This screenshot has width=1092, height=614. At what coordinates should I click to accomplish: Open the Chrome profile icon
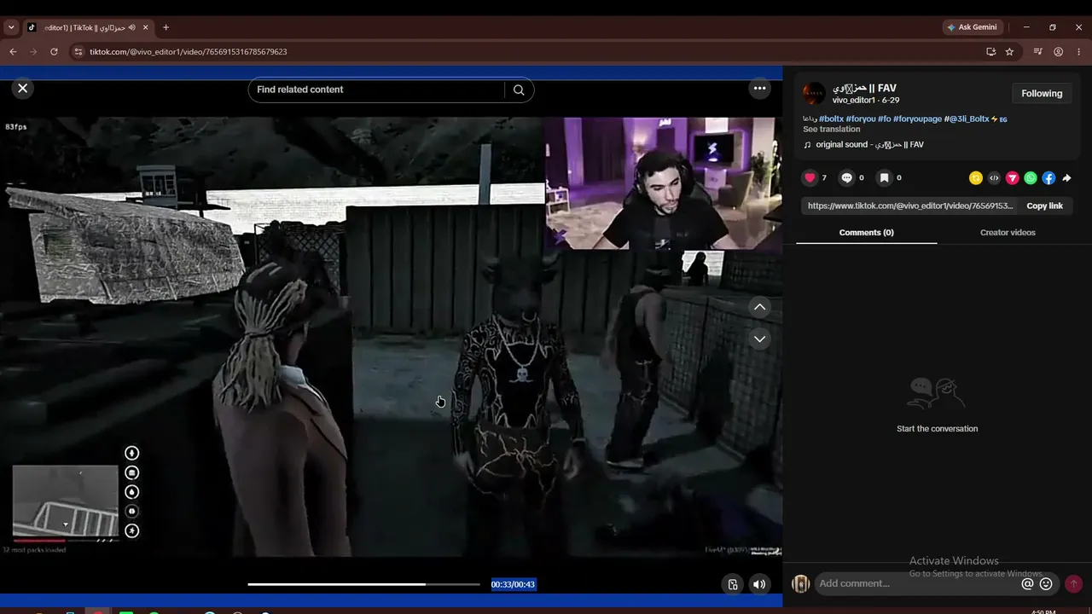click(1058, 51)
